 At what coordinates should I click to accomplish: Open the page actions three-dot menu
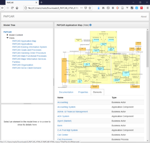[81, 8]
